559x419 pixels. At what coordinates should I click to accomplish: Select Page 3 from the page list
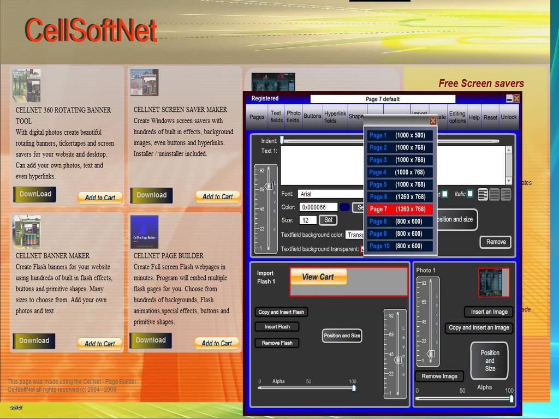401,160
